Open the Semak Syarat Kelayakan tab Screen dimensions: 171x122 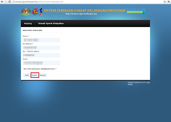pos(51,23)
